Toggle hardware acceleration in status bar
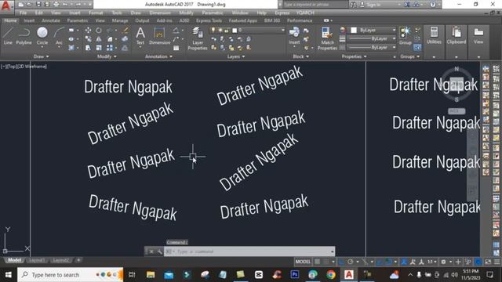Screen dimensions: 502x282 (478, 262)
